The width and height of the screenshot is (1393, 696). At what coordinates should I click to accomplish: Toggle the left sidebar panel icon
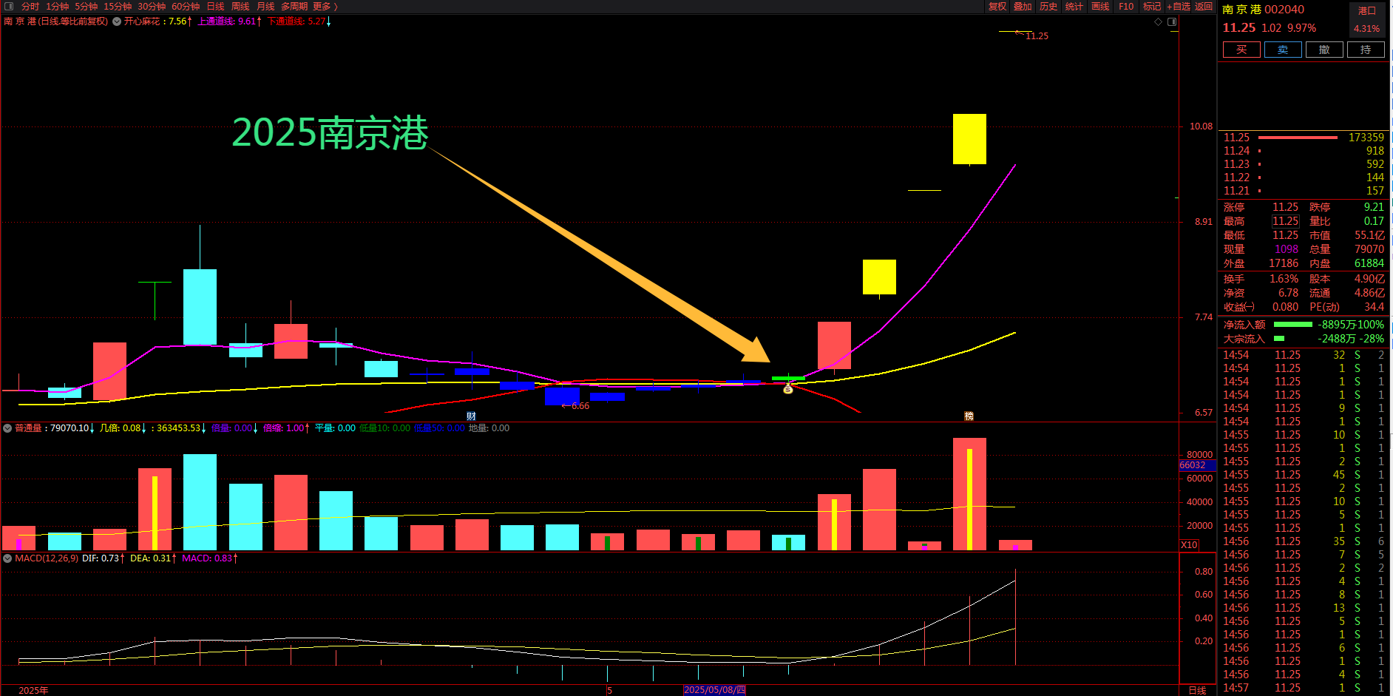pos(9,6)
